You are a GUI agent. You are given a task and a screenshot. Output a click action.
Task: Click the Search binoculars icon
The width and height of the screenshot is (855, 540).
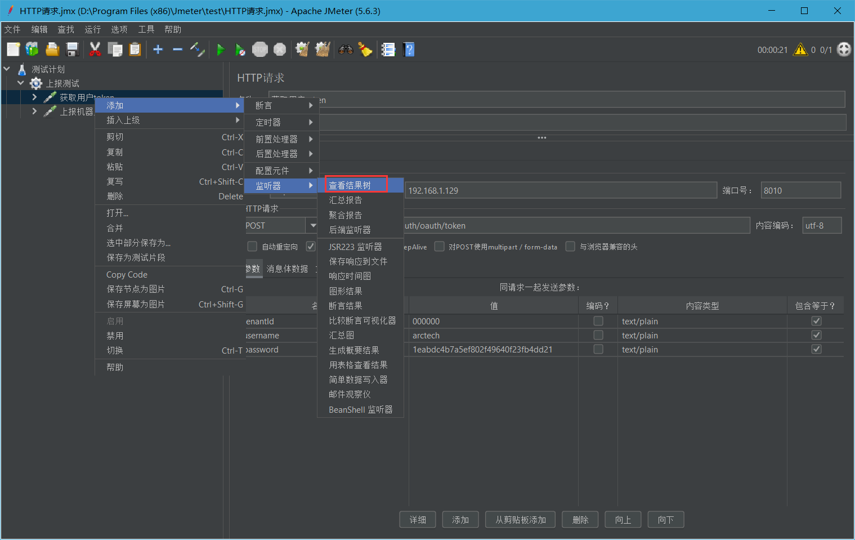[346, 50]
